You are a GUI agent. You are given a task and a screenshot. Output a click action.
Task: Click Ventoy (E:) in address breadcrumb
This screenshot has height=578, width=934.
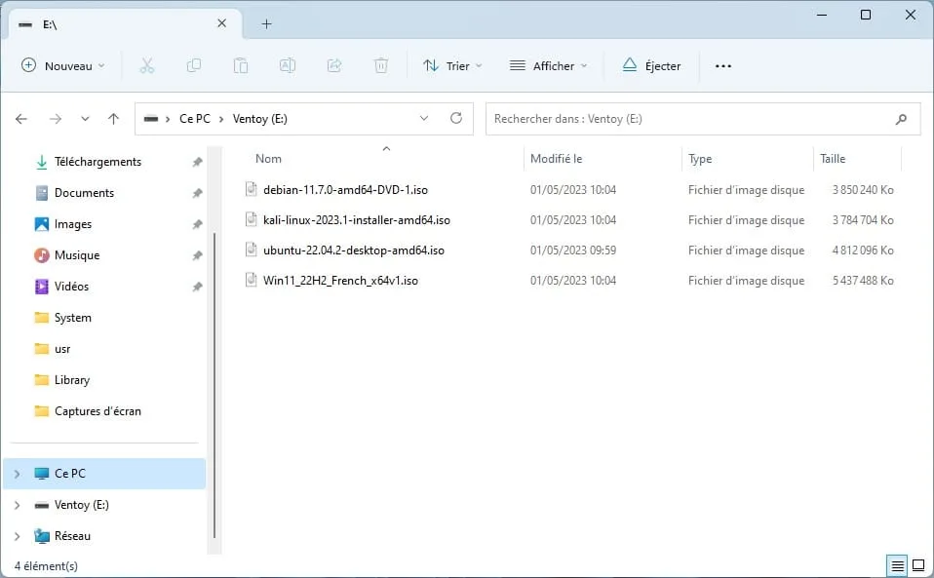point(260,119)
